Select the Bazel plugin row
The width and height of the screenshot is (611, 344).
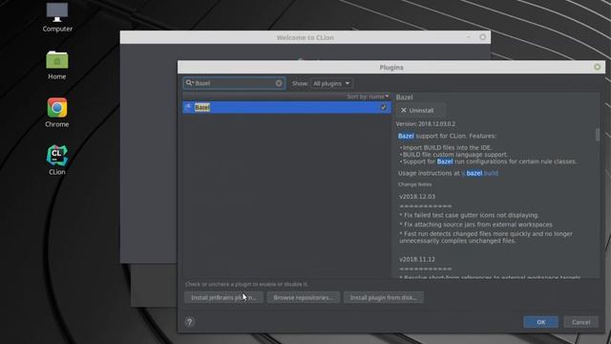(286, 107)
